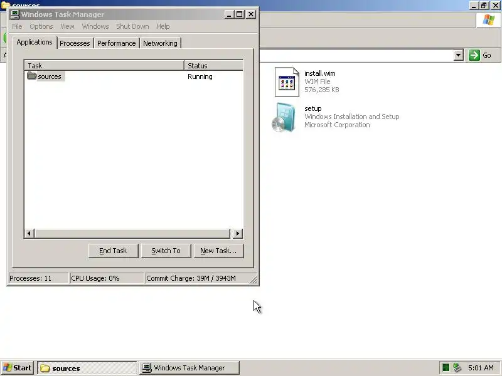Screen dimensions: 502x376
Task: Click the Task Manager resize grip corner
Action: 254,280
